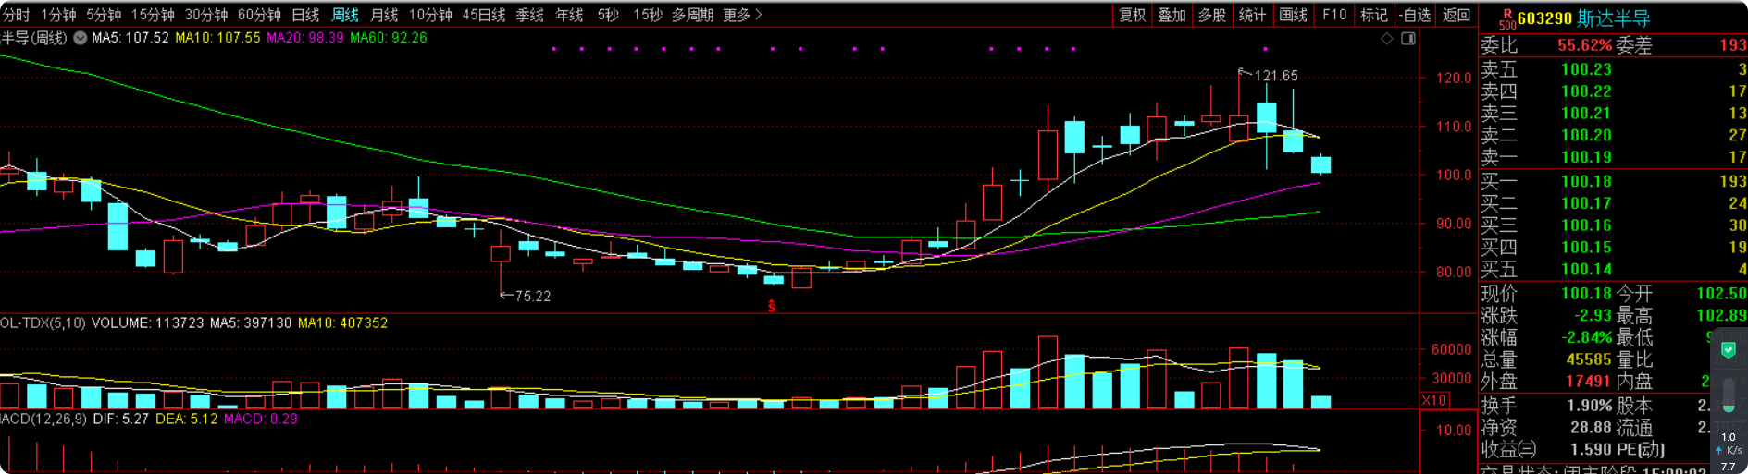
Task: Select the 1分钟 period tab
Action: tap(58, 15)
